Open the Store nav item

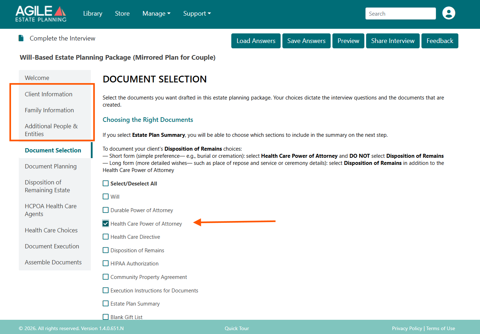pyautogui.click(x=122, y=14)
